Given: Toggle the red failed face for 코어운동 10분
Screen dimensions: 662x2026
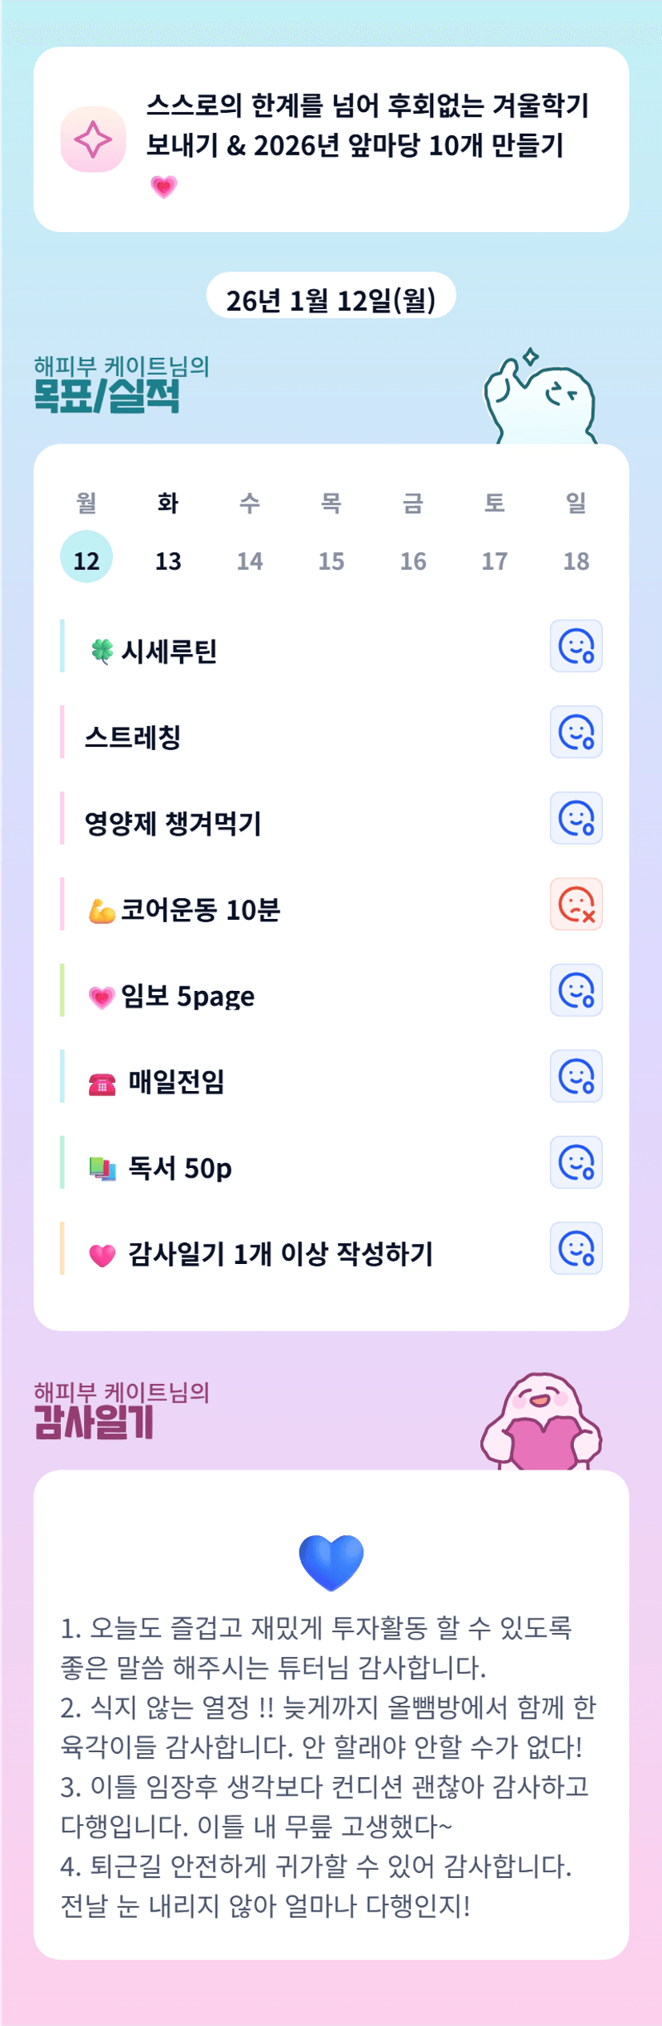Looking at the screenshot, I should click(576, 905).
